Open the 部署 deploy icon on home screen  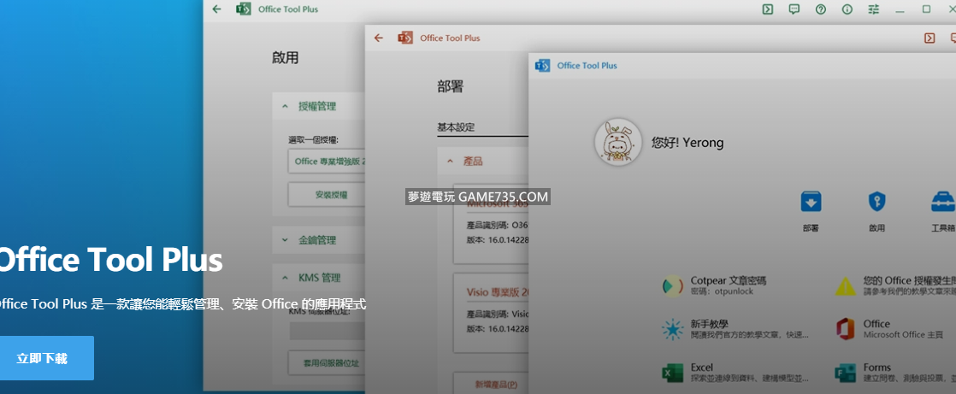point(811,202)
